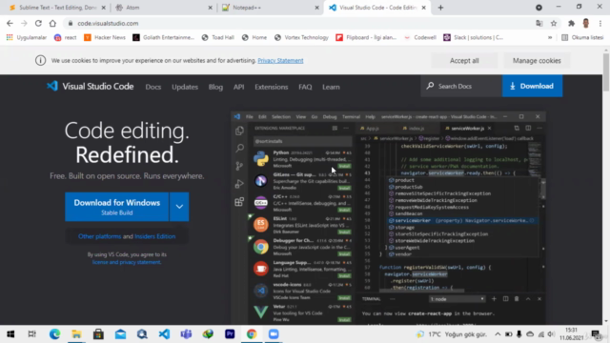Open the API navigation item
This screenshot has width=610, height=343.
pos(239,87)
